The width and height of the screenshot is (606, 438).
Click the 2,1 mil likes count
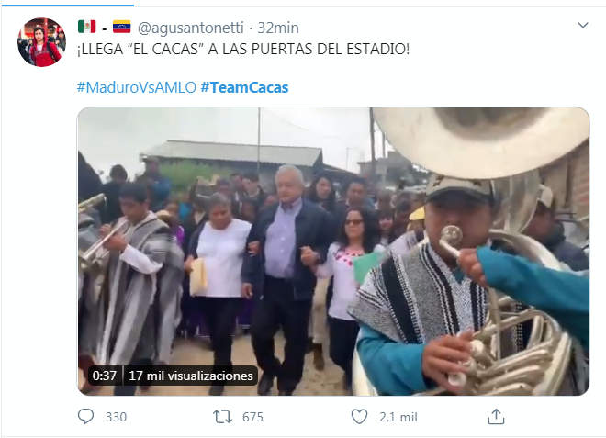pos(398,417)
